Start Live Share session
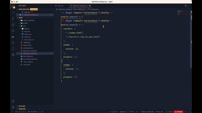The width and height of the screenshot is (202, 113). pyautogui.click(x=33, y=112)
